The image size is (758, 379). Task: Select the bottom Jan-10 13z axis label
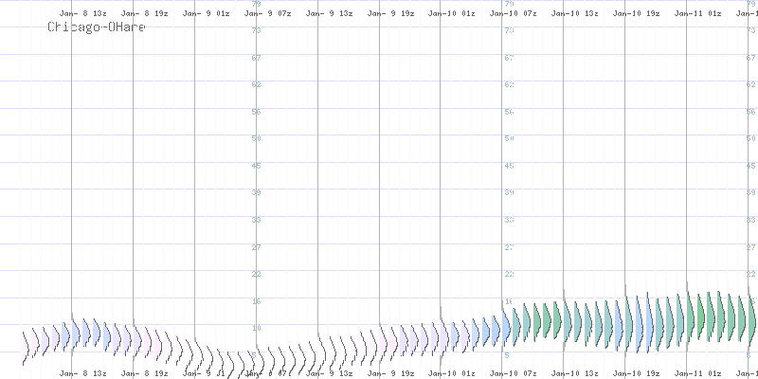click(574, 373)
